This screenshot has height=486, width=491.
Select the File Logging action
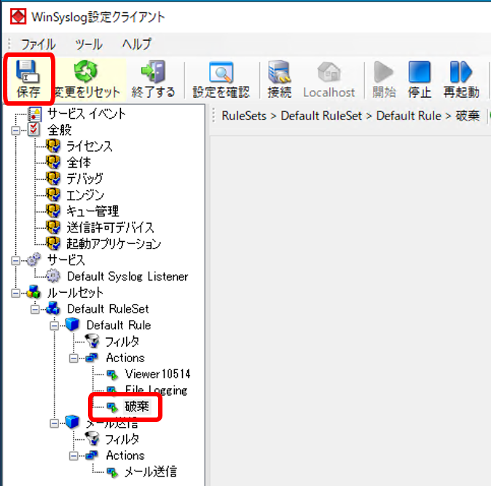[156, 390]
